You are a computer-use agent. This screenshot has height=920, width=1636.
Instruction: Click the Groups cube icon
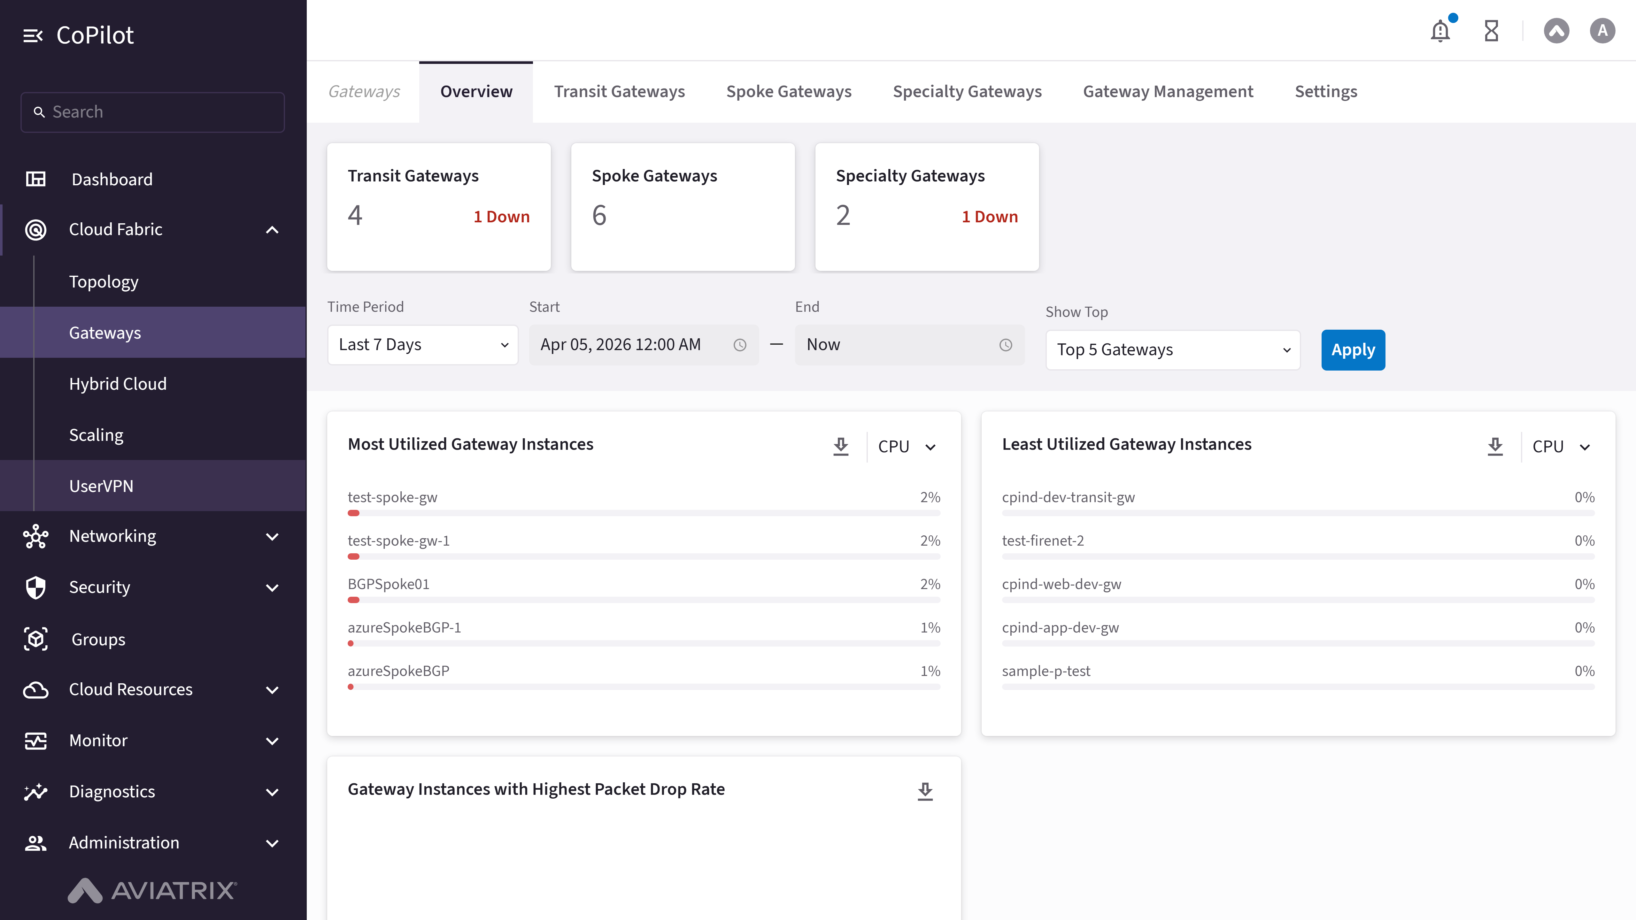(35, 639)
